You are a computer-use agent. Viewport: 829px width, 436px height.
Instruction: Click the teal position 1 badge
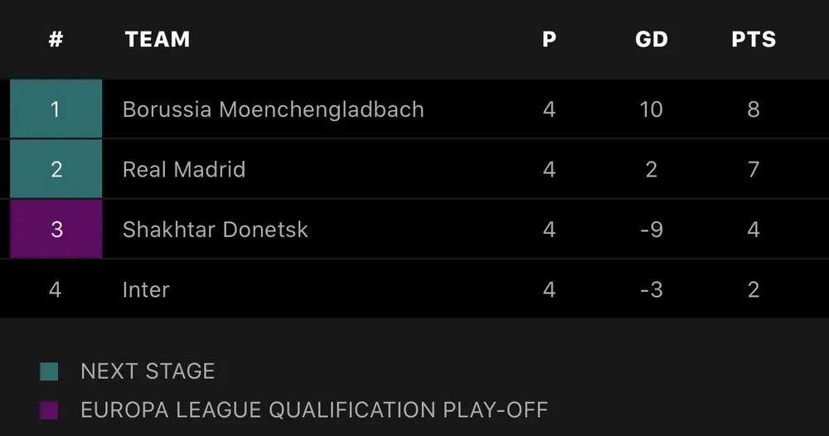coord(56,109)
